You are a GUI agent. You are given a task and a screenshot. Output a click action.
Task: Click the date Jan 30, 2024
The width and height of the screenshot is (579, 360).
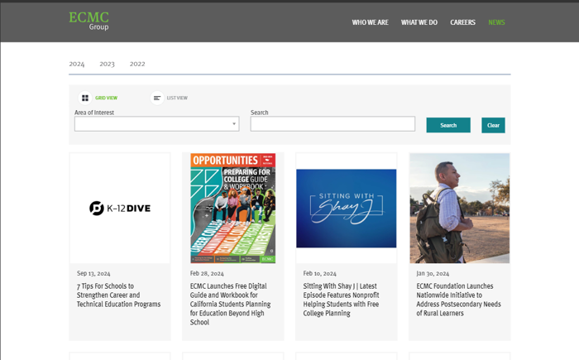click(433, 273)
